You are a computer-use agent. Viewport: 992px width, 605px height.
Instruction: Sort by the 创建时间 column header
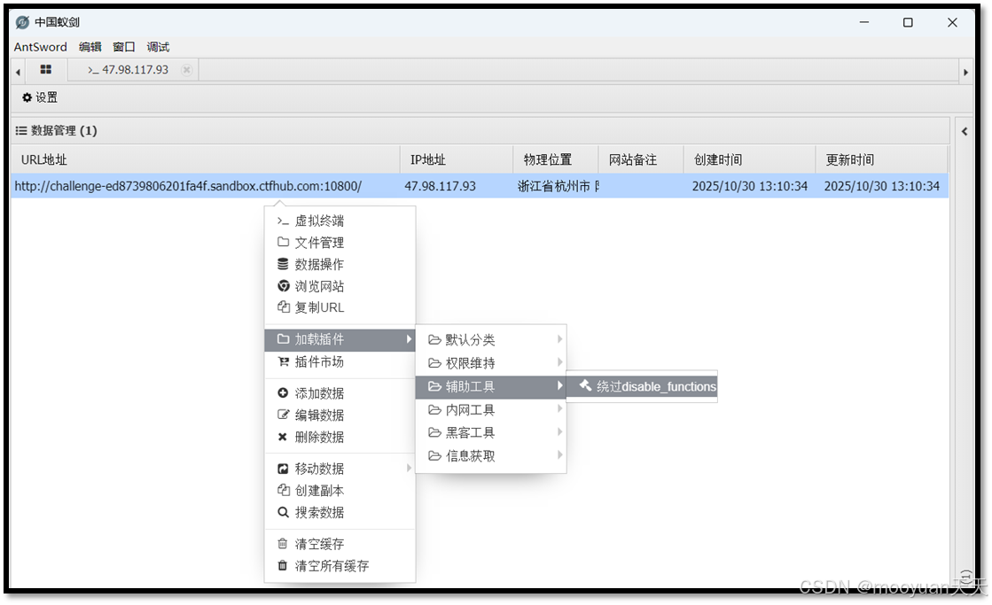(750, 159)
